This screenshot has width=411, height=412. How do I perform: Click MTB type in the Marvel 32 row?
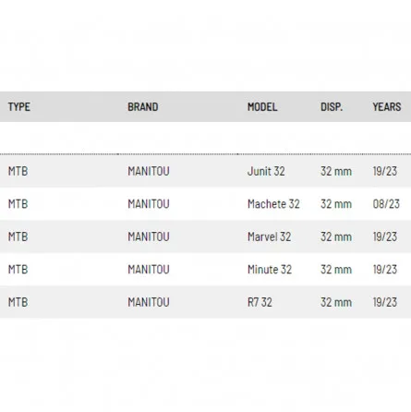click(x=18, y=236)
